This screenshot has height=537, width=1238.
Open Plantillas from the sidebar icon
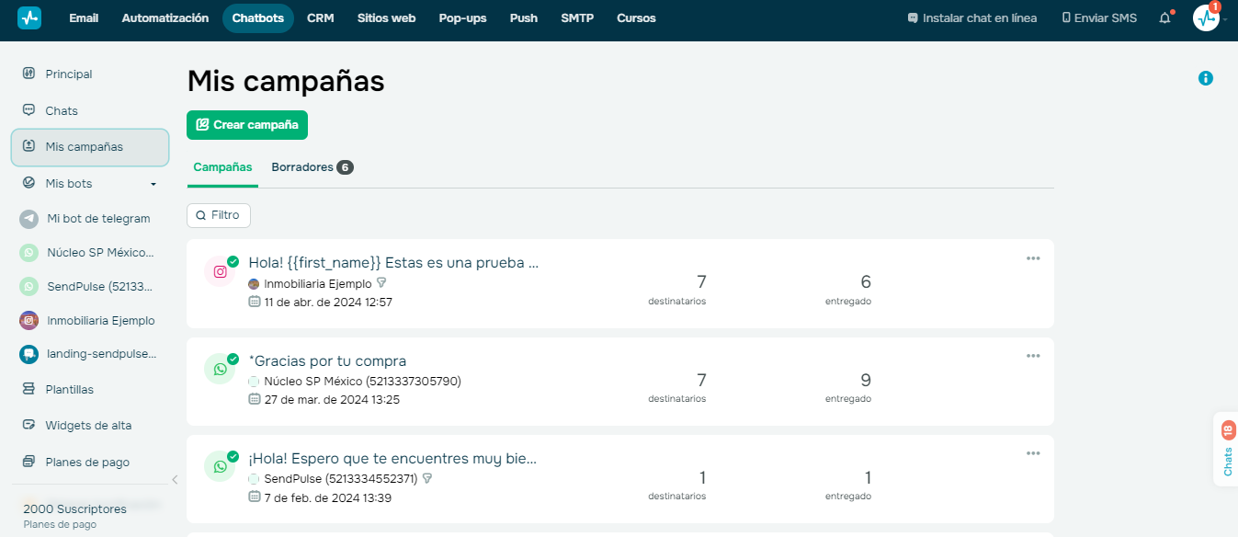pos(30,389)
